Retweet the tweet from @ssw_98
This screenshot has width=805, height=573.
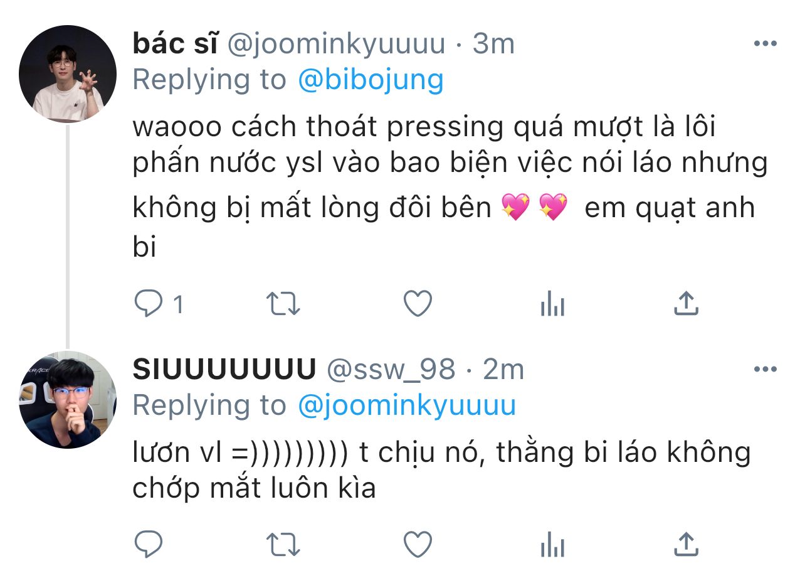click(x=284, y=545)
